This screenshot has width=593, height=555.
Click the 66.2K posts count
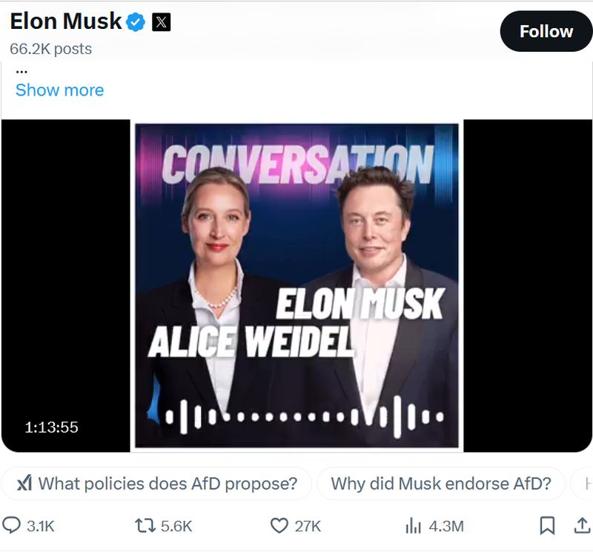(x=50, y=49)
